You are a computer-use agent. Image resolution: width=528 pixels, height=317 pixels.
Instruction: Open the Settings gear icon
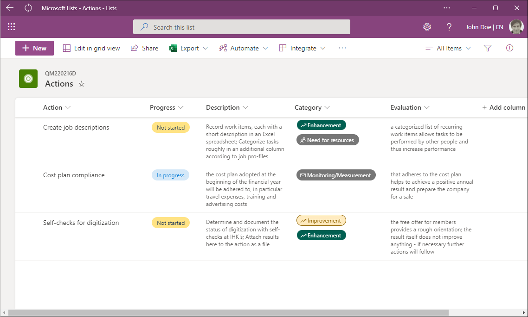427,27
